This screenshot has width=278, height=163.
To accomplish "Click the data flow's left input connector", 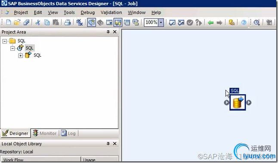I will [226, 102].
